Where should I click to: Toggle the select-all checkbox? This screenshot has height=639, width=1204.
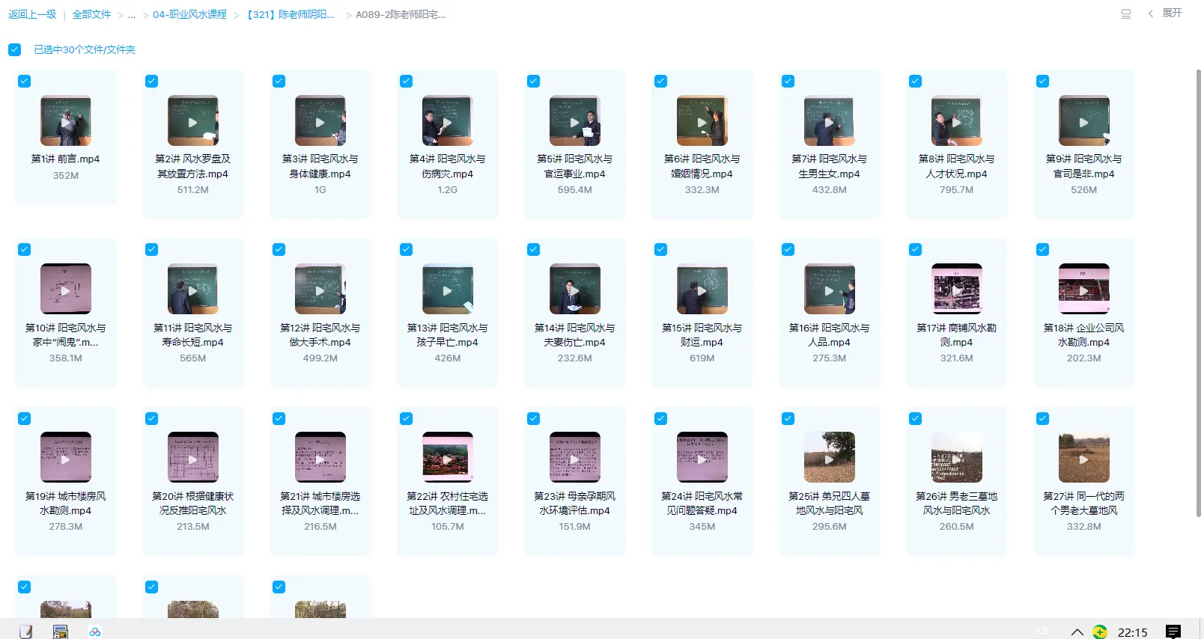point(15,49)
